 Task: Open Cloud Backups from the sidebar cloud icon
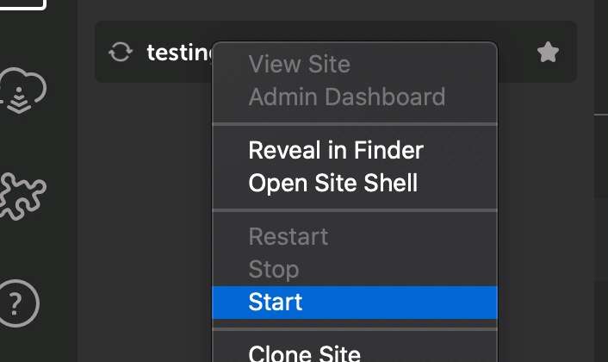click(x=23, y=90)
